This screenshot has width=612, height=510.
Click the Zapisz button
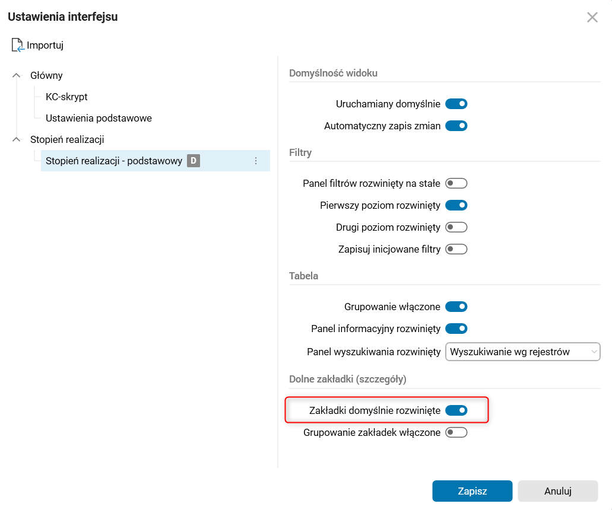(x=472, y=491)
